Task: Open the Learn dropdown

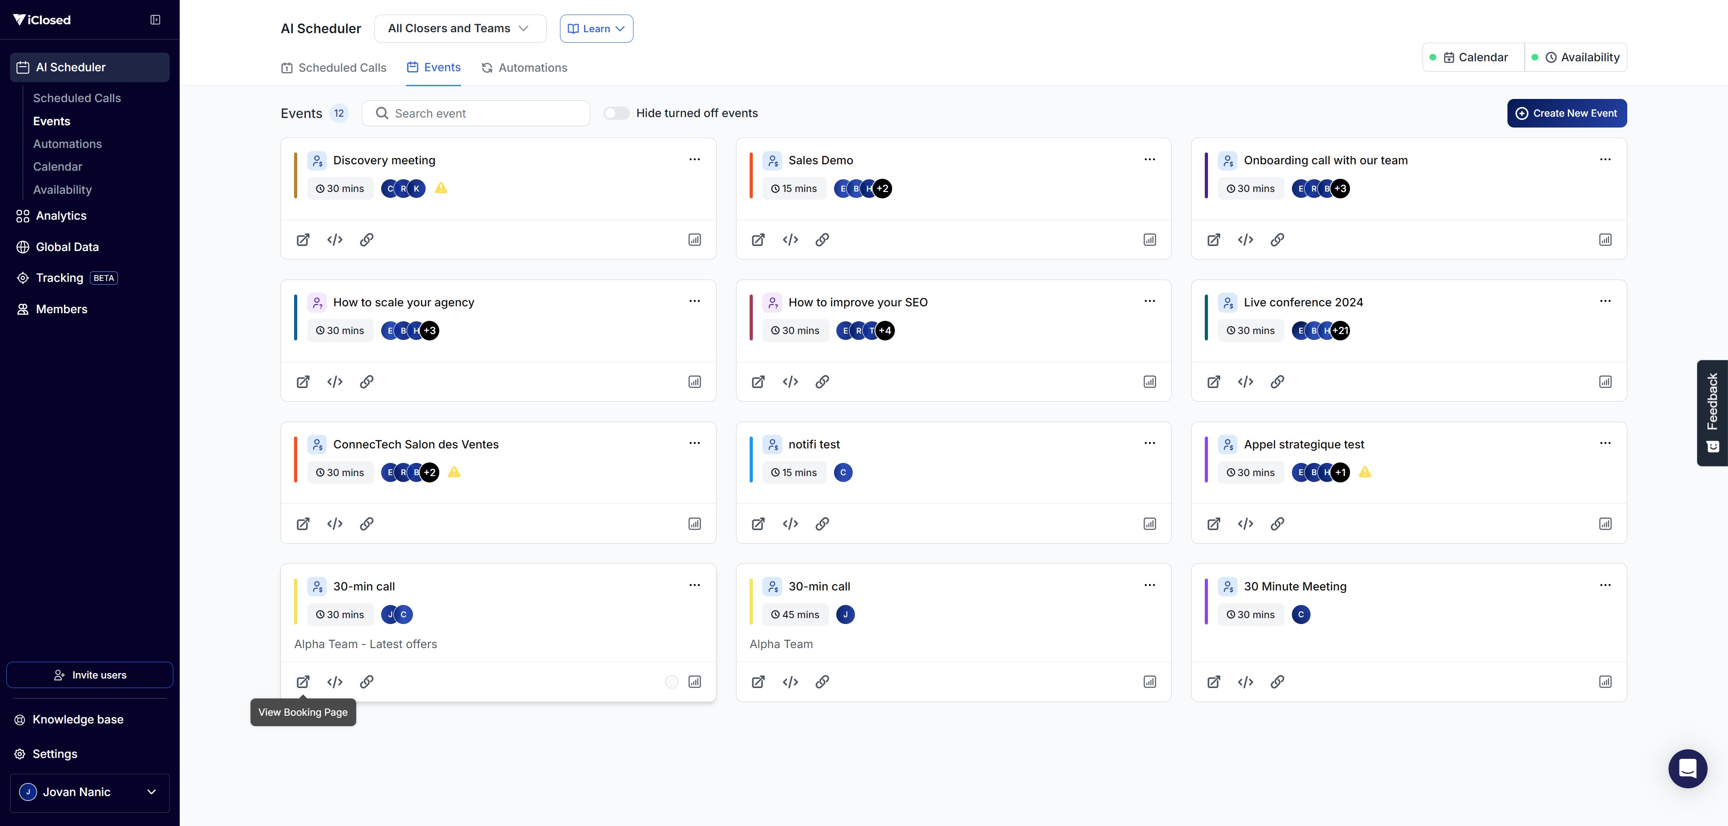Action: pos(596,28)
